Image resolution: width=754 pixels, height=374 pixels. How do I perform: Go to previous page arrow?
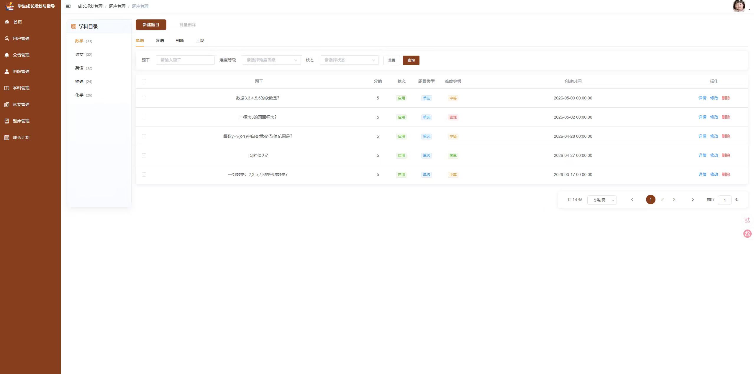coord(632,200)
